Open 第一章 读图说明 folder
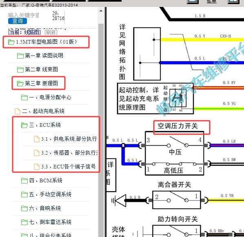Screen dimensions: 244x237 (x=44, y=55)
